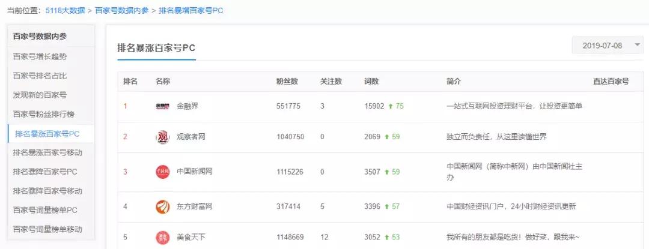Click green up arrow in 中国新闻网 row

click(386, 172)
